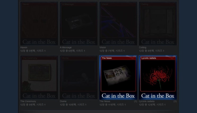Select the Divine card artwork
The image size is (197, 113).
79,77
